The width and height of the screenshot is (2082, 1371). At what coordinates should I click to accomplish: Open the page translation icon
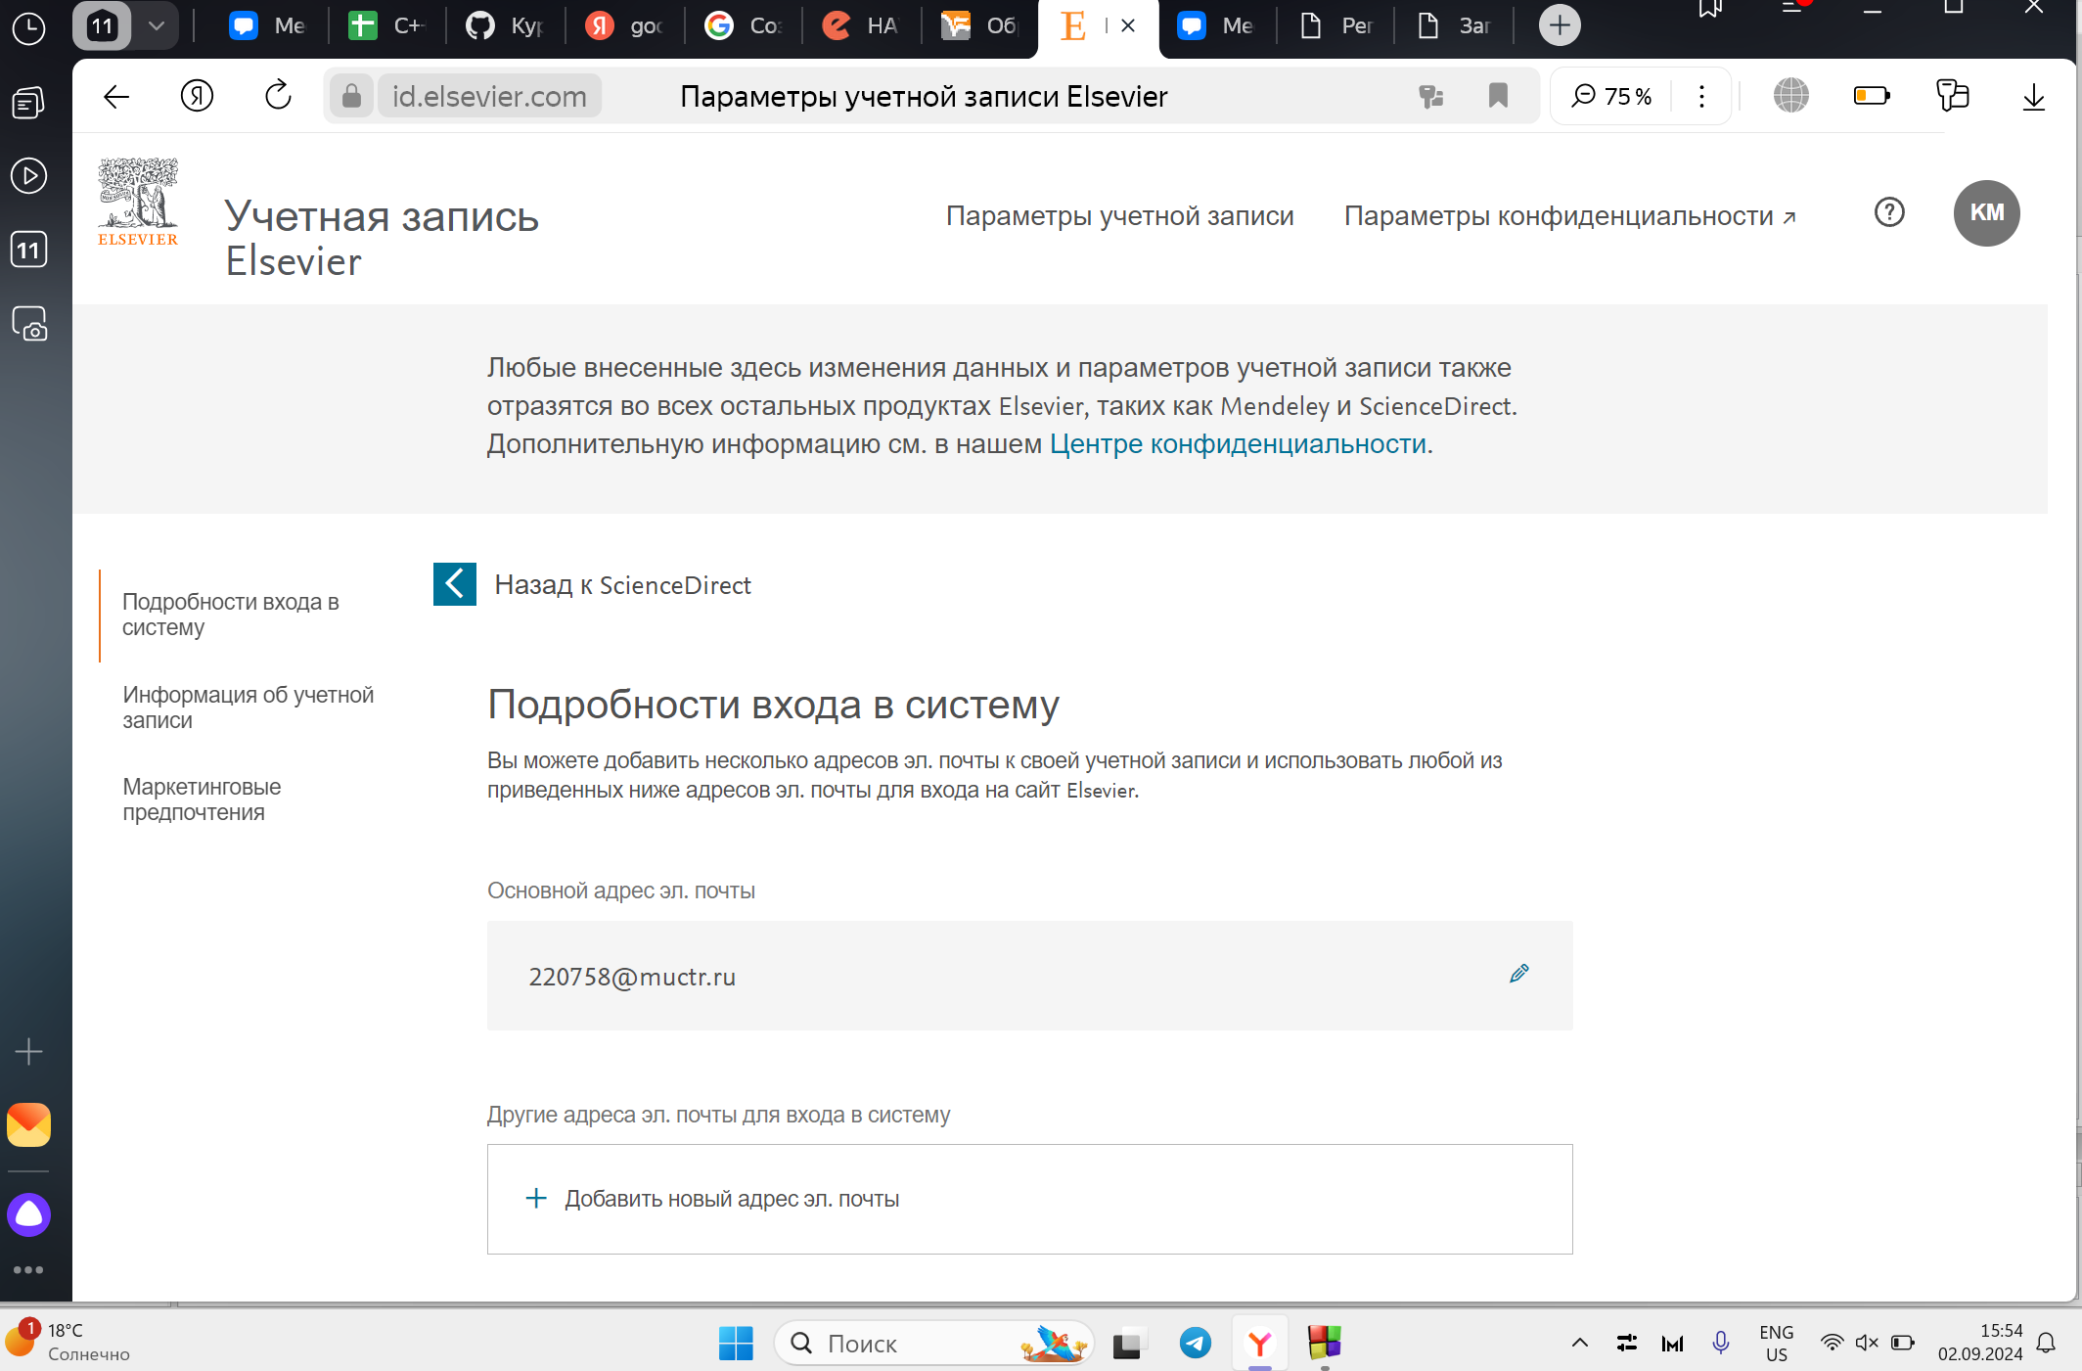(x=1430, y=96)
